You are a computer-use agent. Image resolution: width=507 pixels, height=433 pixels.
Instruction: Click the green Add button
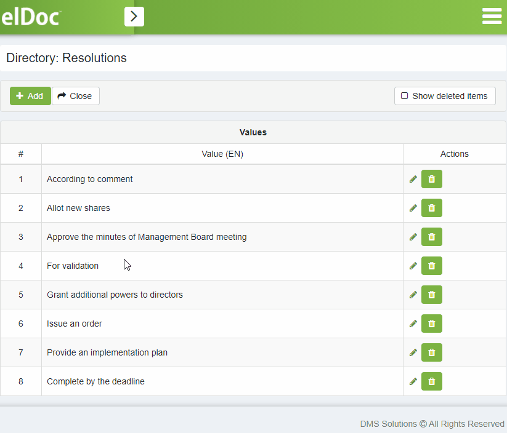click(x=30, y=96)
